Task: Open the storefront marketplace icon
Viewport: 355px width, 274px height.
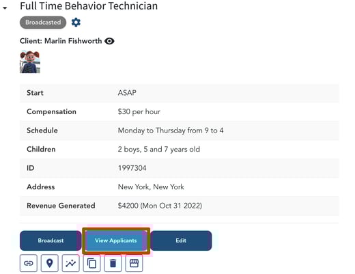Action: point(134,263)
